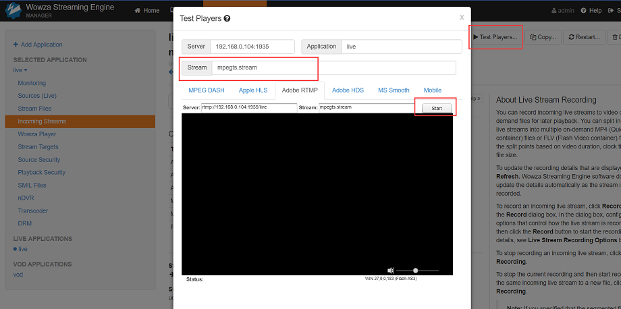621x309 pixels.
Task: Click the Stream field containing mpegts.stream
Action: pos(334,67)
